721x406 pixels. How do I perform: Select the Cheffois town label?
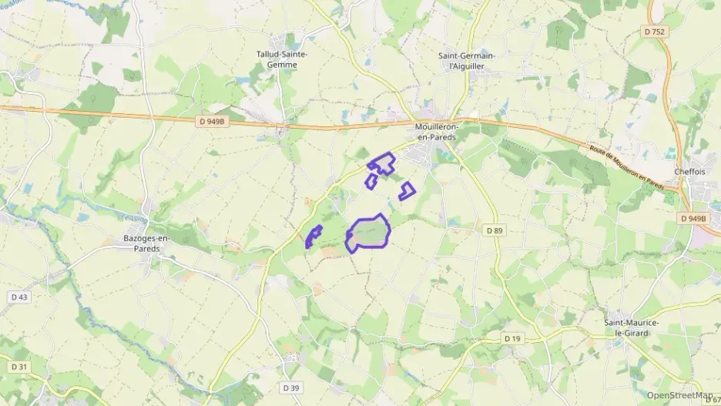[x=689, y=172]
